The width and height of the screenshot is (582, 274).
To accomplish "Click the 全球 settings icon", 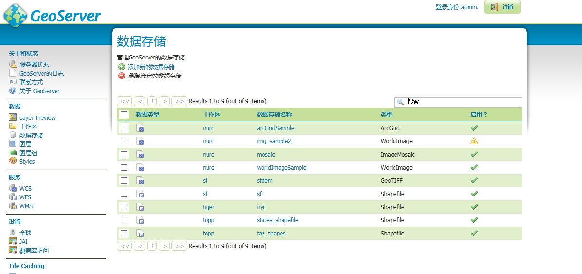I will [13, 233].
